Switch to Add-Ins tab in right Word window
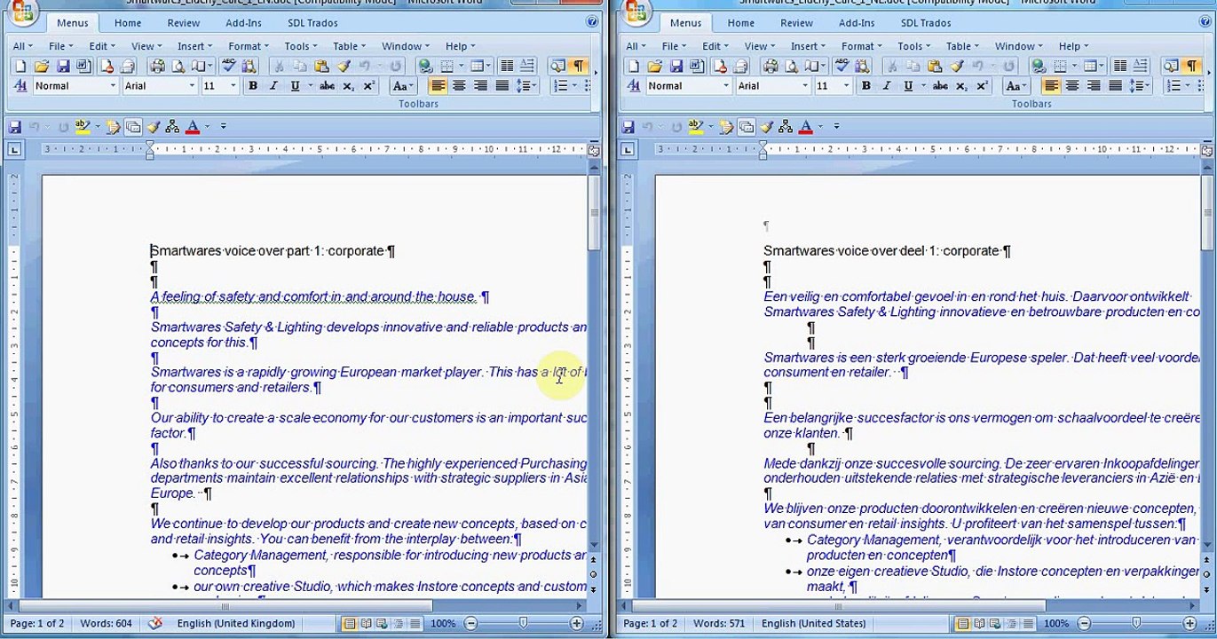The image size is (1217, 639). click(857, 23)
